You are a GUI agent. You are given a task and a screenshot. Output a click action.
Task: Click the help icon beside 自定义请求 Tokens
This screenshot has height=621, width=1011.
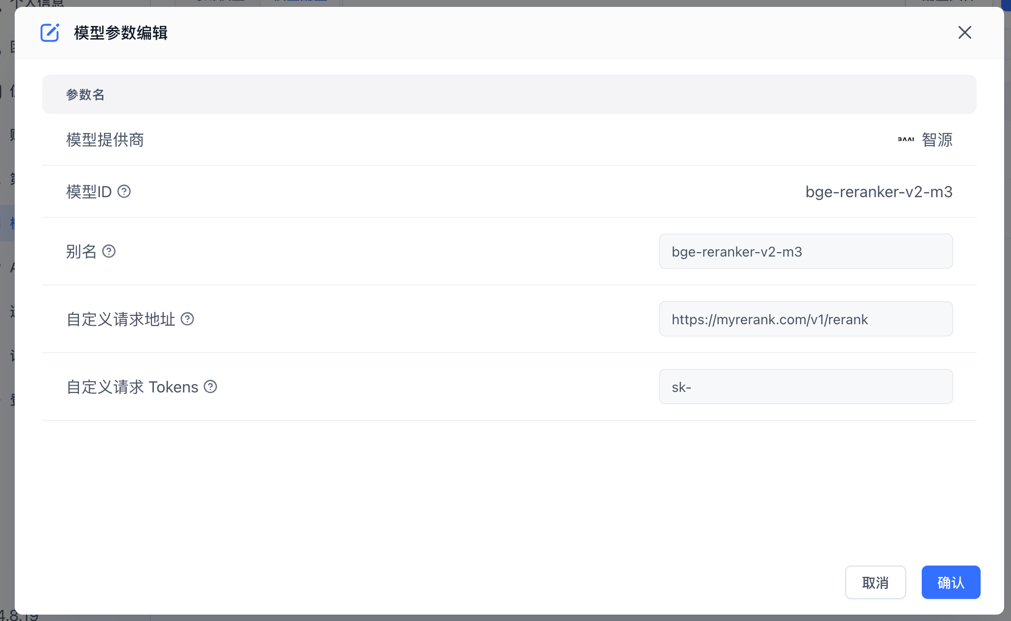point(210,387)
